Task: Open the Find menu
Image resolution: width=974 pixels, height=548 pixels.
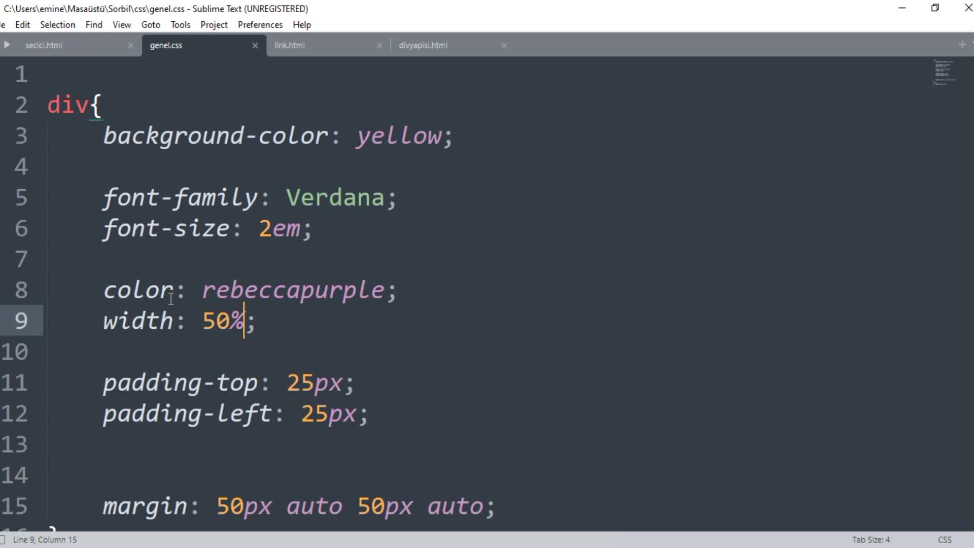Action: 94,24
